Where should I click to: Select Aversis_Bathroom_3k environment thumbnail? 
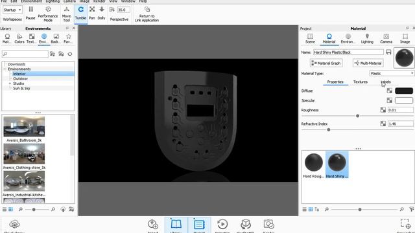(x=24, y=127)
